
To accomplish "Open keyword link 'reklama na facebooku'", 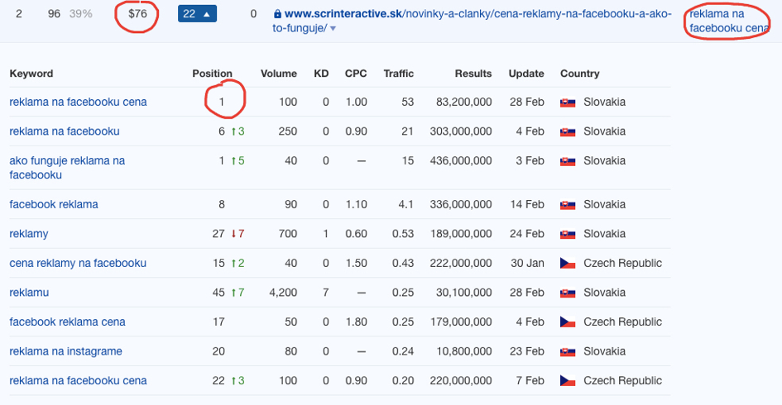I will tap(65, 131).
